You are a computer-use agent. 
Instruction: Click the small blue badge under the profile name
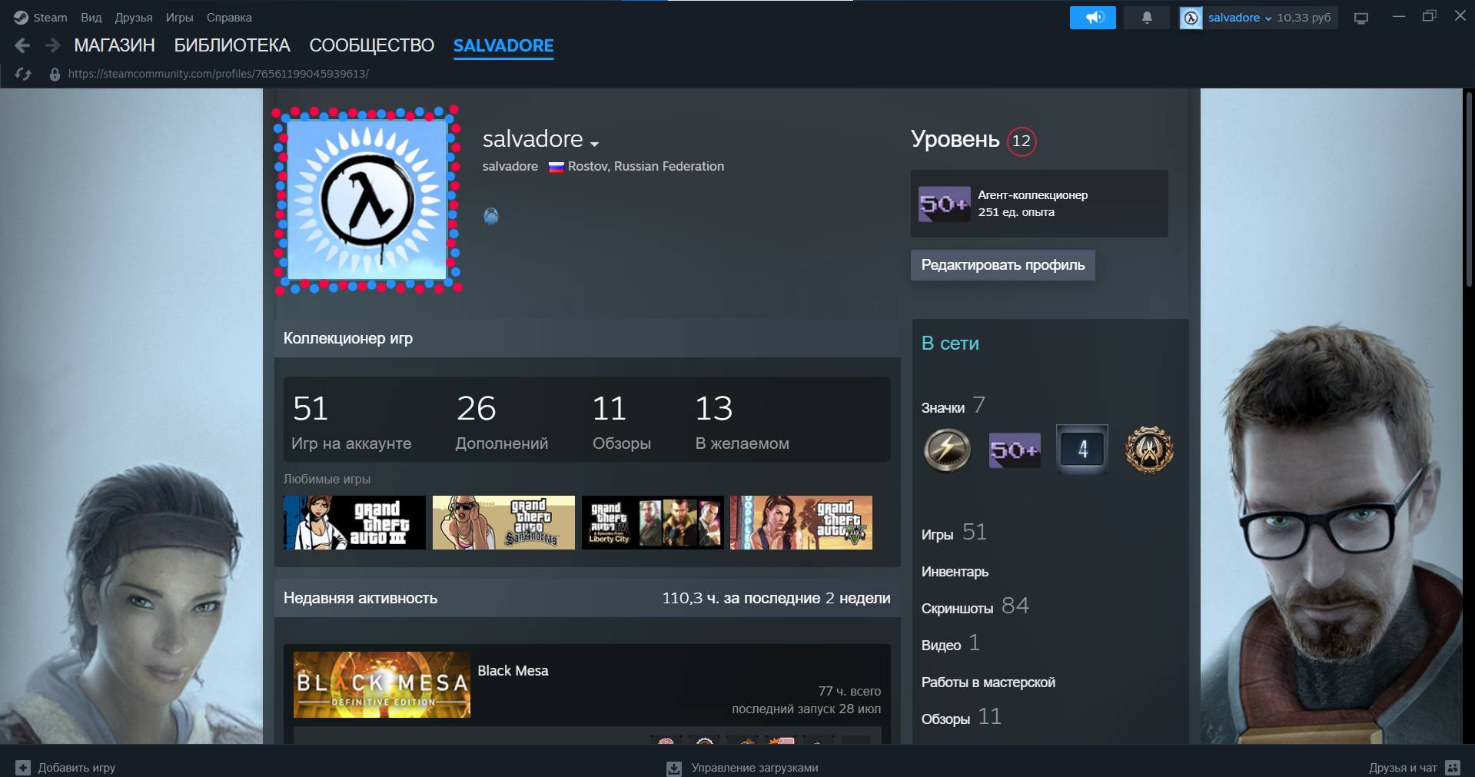click(x=491, y=216)
